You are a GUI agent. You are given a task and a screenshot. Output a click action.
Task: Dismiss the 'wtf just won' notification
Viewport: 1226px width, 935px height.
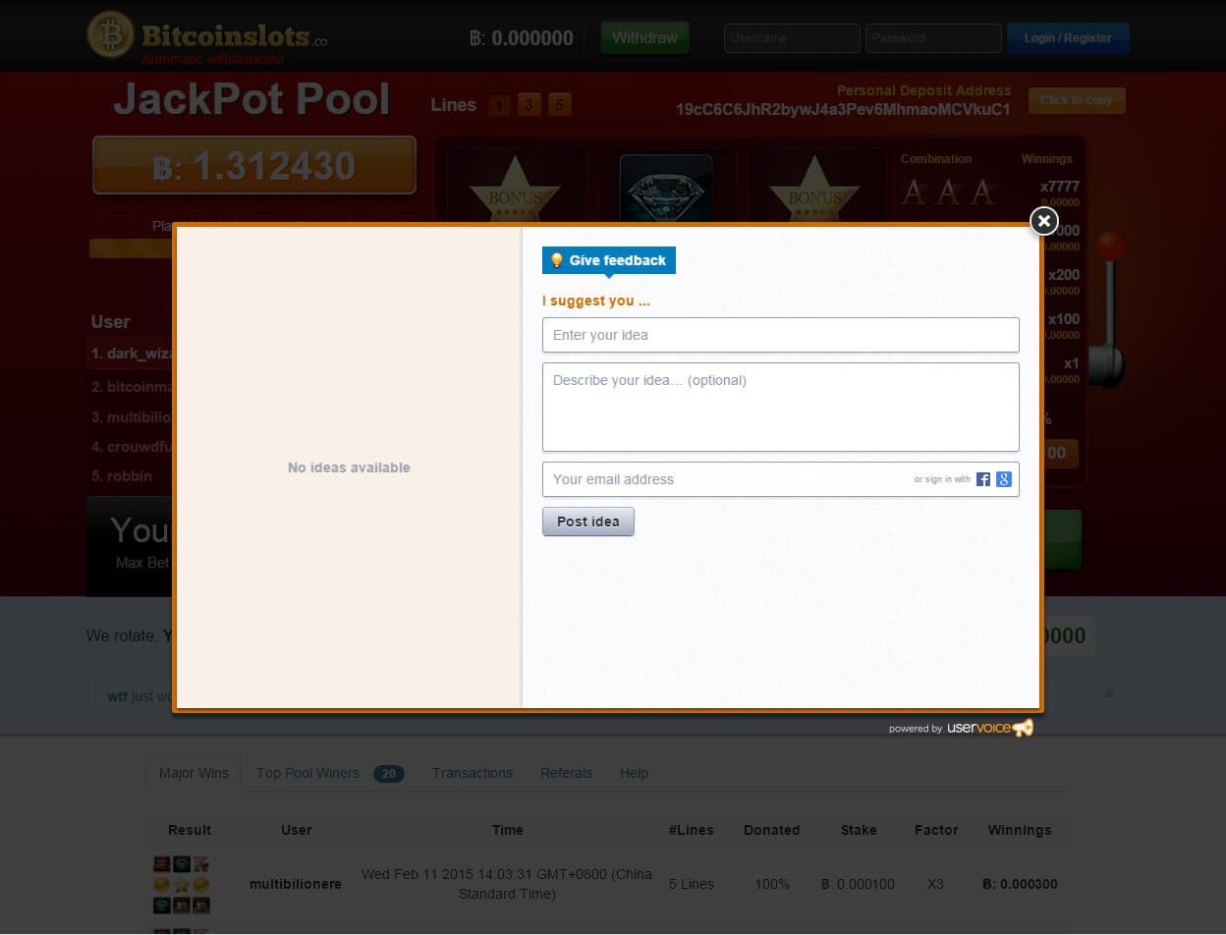point(1108,693)
